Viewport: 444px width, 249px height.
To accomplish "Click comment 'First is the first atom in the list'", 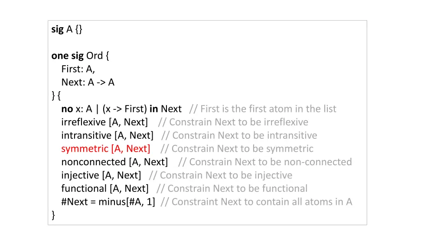I will (x=263, y=109).
